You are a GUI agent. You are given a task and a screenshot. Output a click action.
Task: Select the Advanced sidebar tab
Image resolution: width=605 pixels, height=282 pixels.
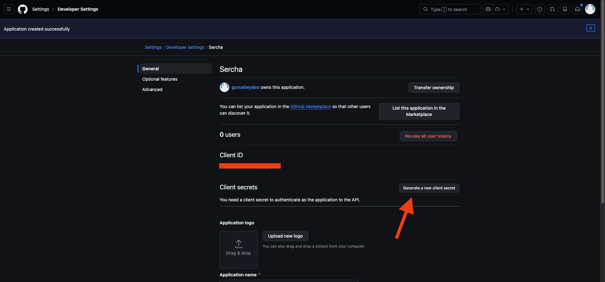[x=152, y=89]
